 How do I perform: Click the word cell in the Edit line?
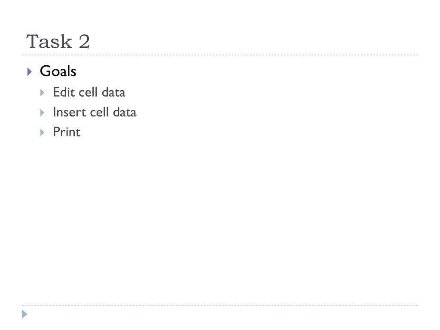coord(88,92)
